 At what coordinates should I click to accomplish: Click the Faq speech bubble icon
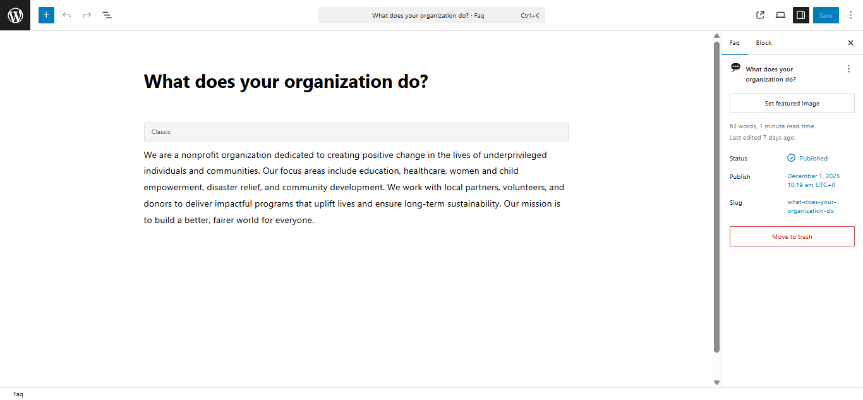tap(735, 68)
